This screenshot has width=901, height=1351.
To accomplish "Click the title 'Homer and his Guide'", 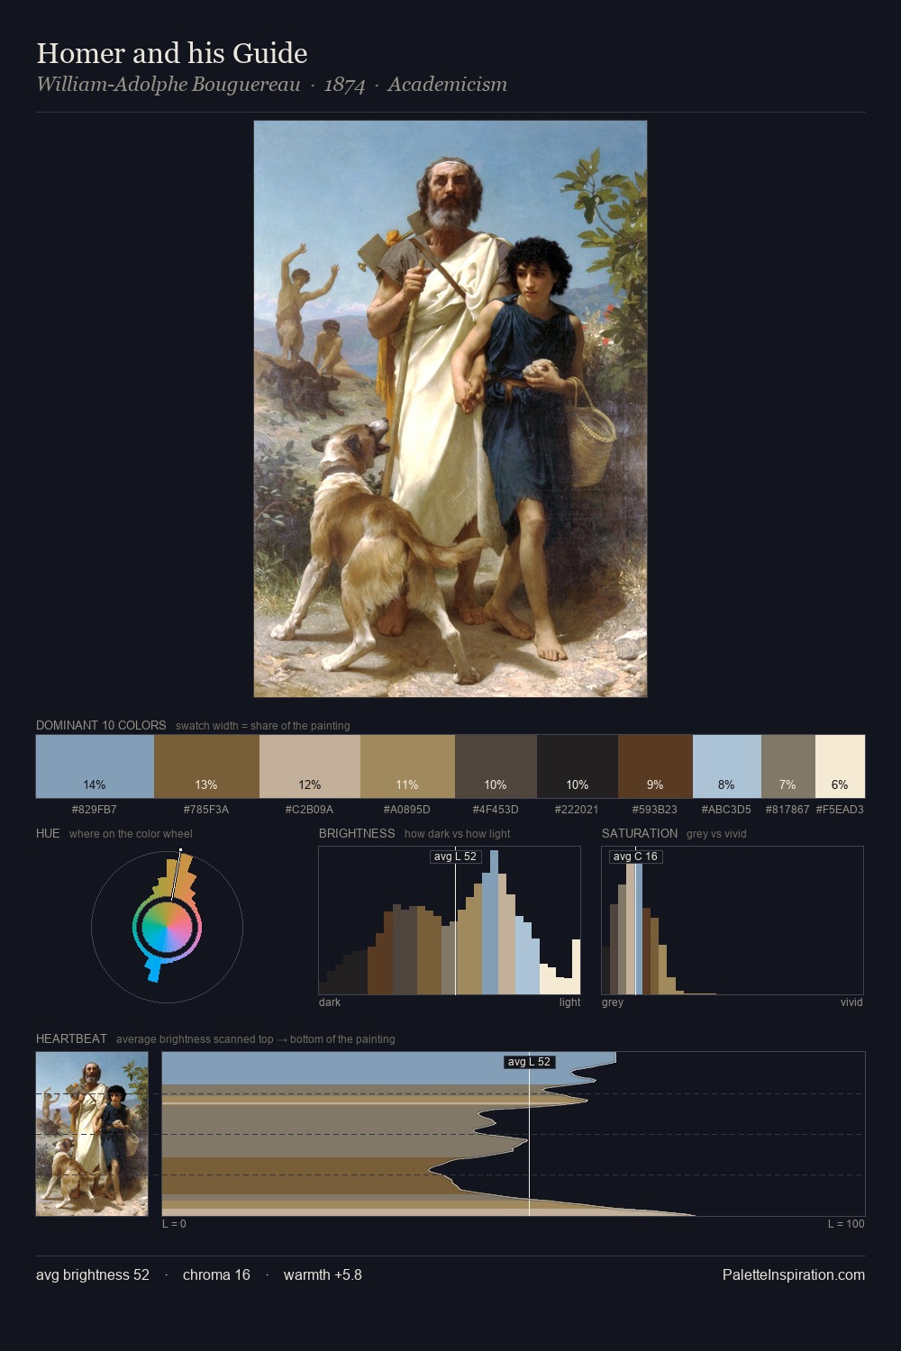I will (172, 53).
